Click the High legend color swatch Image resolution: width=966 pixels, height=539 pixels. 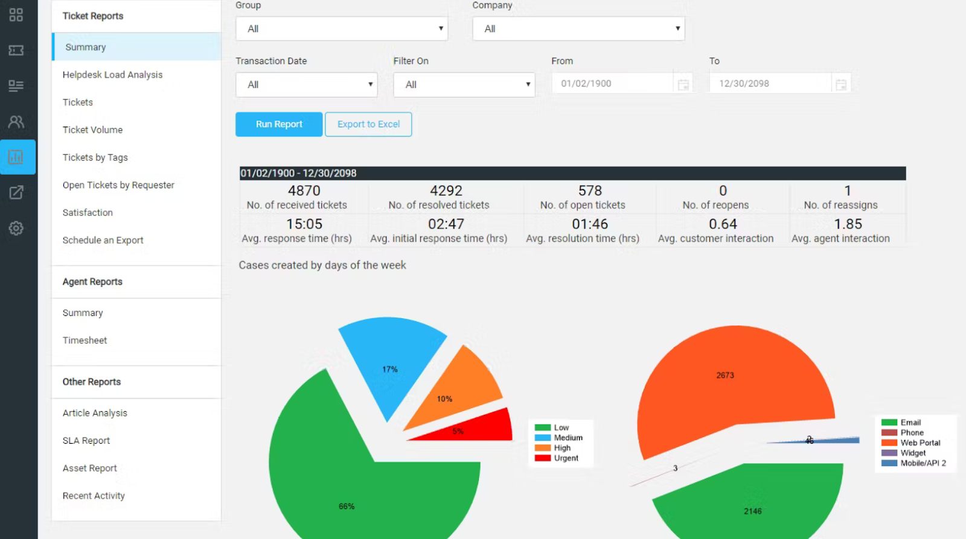click(543, 448)
